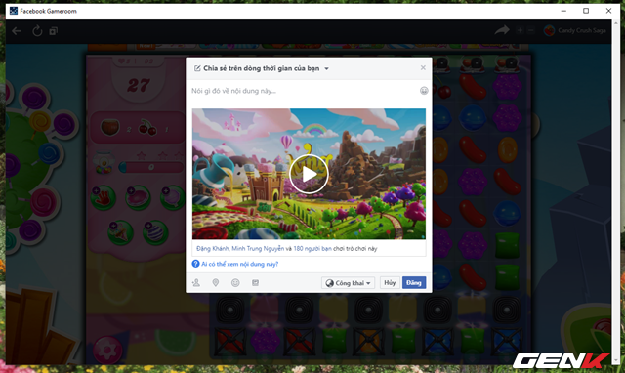
Task: Open the Candy Crush Saga game icon
Action: coord(549,30)
